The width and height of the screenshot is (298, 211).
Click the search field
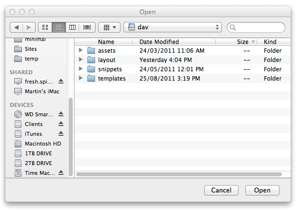[x=256, y=27]
